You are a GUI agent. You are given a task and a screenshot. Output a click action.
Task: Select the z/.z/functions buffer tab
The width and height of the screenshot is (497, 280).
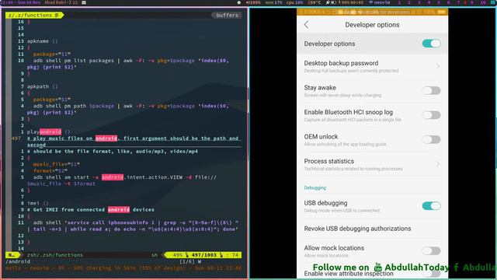click(x=34, y=15)
